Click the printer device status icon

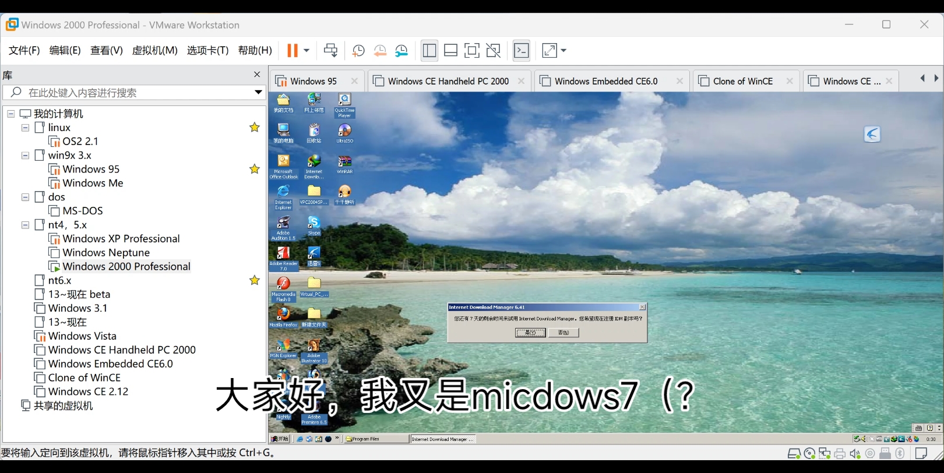point(840,454)
